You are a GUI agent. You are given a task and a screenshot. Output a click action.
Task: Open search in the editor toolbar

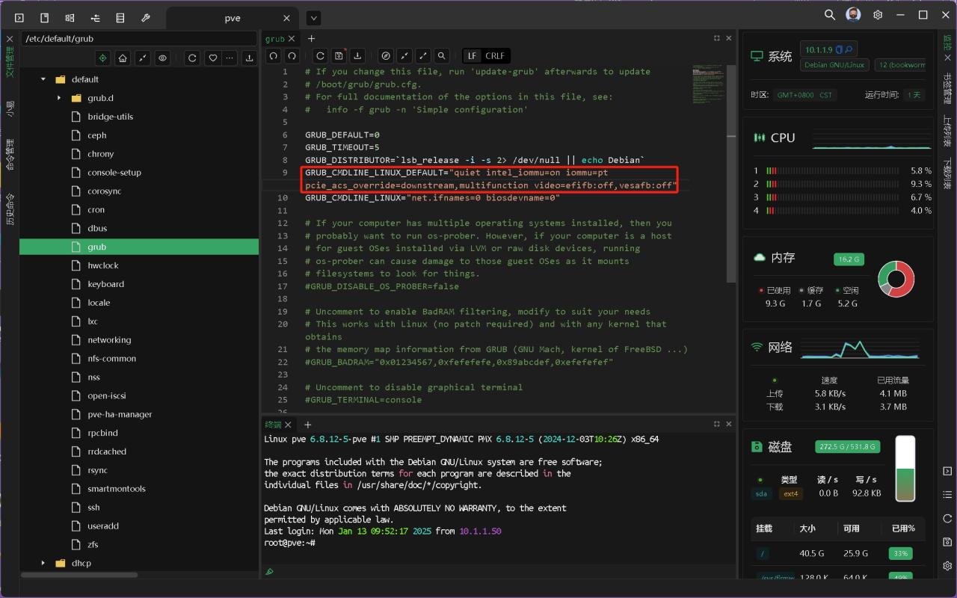click(442, 55)
